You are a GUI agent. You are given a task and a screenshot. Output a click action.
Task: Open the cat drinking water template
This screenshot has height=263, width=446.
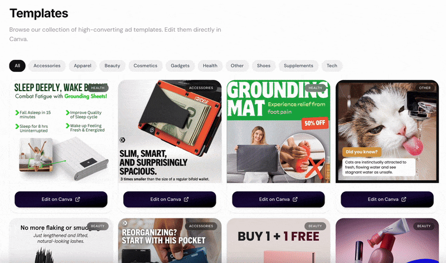[x=387, y=131]
